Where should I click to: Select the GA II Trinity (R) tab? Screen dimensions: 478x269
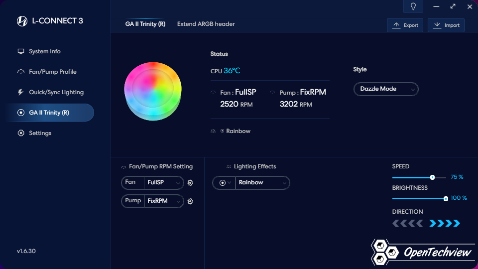[x=145, y=24]
